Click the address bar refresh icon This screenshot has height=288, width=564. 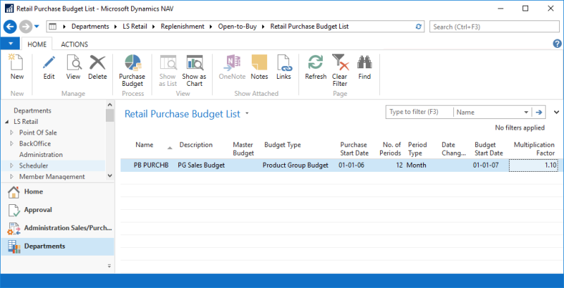pos(418,27)
